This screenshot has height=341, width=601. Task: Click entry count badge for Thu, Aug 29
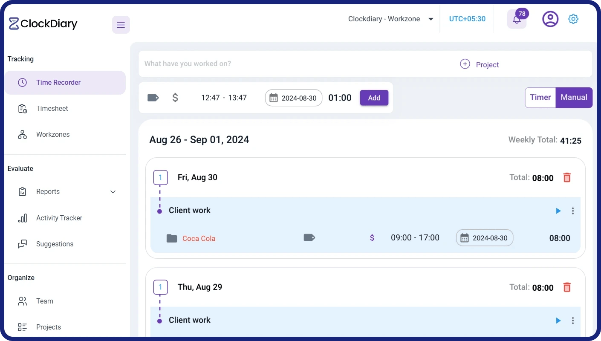pos(160,287)
